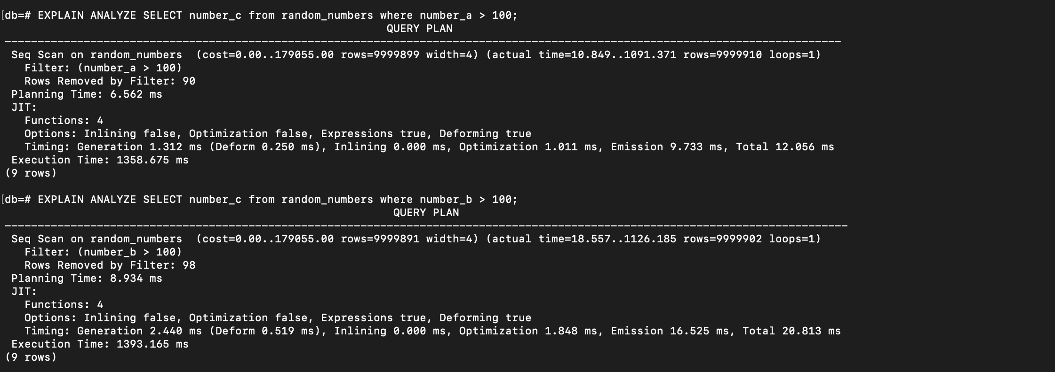Click the first QUERY PLAN heading
Viewport: 1055px width, 372px height.
pyautogui.click(x=419, y=29)
